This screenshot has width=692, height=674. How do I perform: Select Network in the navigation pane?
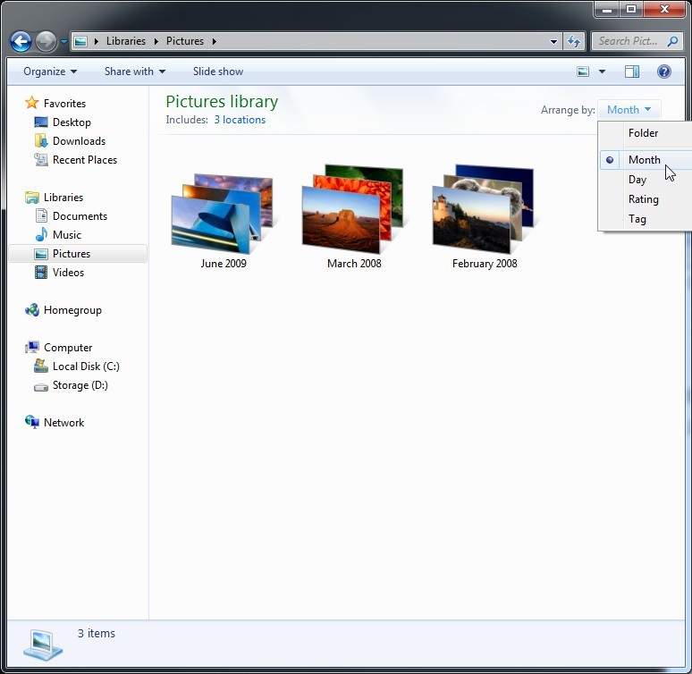63,423
